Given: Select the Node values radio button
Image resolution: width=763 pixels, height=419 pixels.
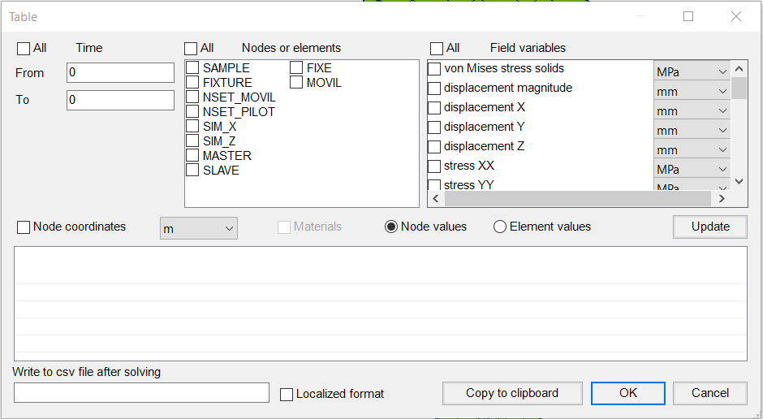Looking at the screenshot, I should pos(390,227).
